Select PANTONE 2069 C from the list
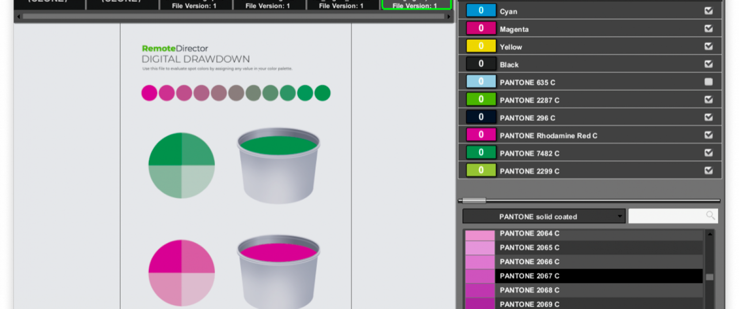 [x=529, y=304]
